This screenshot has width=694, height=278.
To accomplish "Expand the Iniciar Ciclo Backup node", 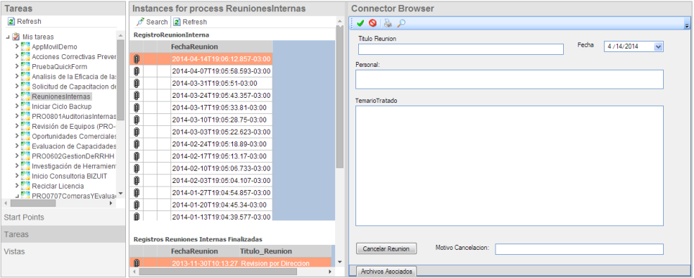I will click(x=17, y=106).
